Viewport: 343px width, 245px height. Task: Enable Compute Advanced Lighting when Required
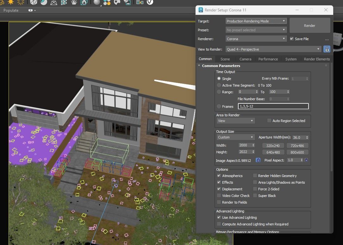point(219,224)
